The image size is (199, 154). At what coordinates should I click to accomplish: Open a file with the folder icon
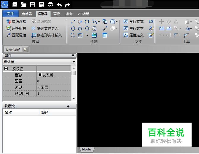click(x=24, y=5)
